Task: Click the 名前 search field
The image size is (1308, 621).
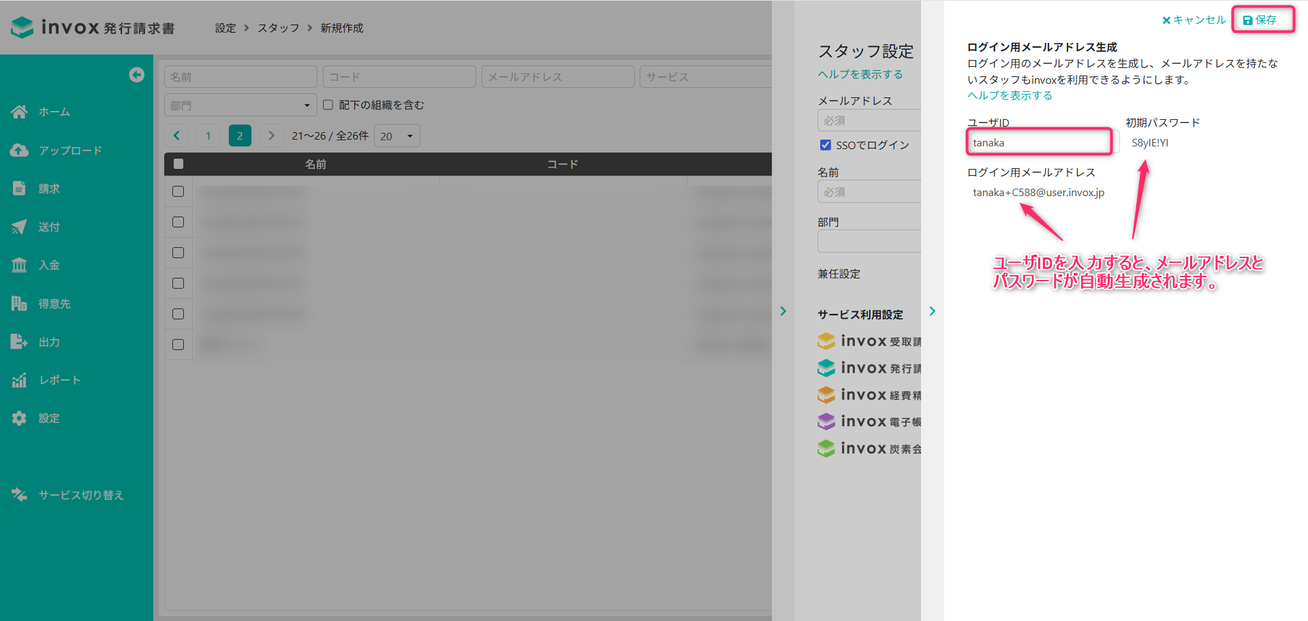Action: 240,77
